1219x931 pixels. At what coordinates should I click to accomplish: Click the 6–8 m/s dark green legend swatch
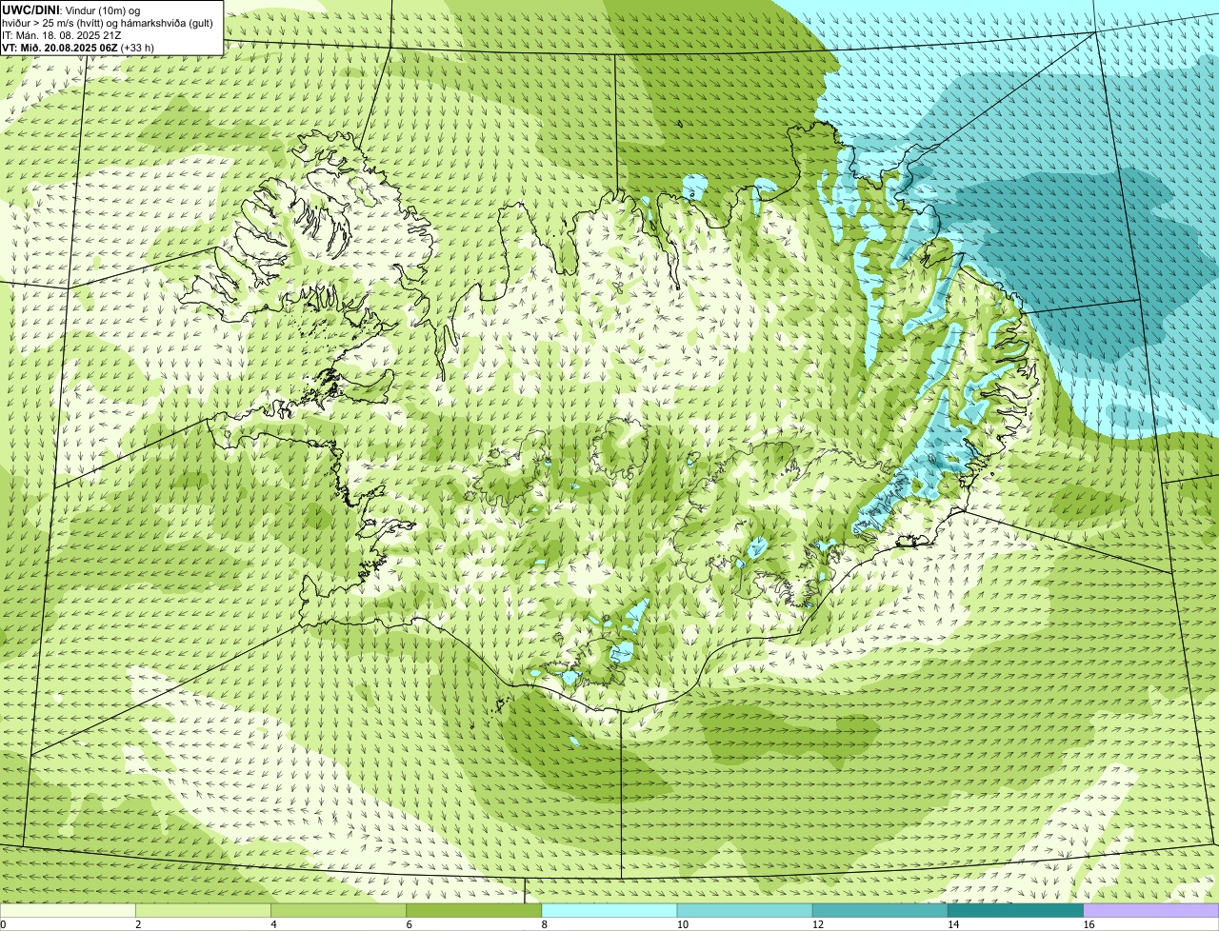coord(473,911)
